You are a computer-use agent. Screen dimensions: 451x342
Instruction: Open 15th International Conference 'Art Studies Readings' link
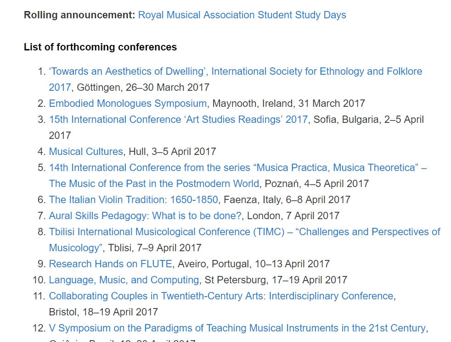178,120
